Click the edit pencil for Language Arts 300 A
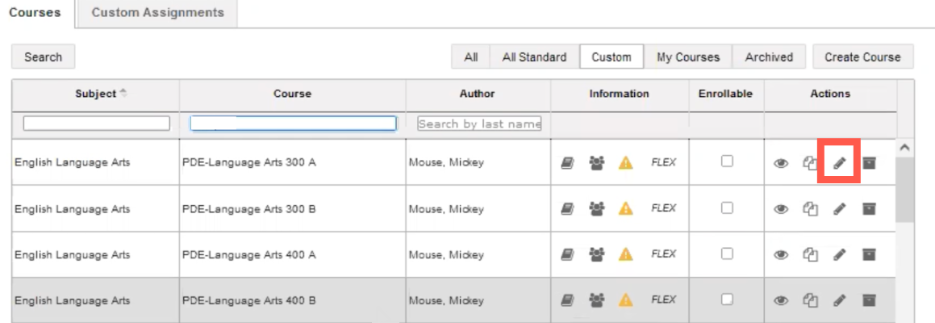 tap(839, 163)
